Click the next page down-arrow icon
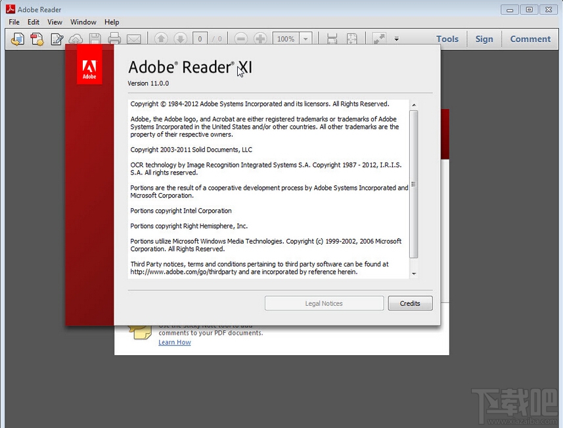This screenshot has height=428, width=563. coord(180,39)
